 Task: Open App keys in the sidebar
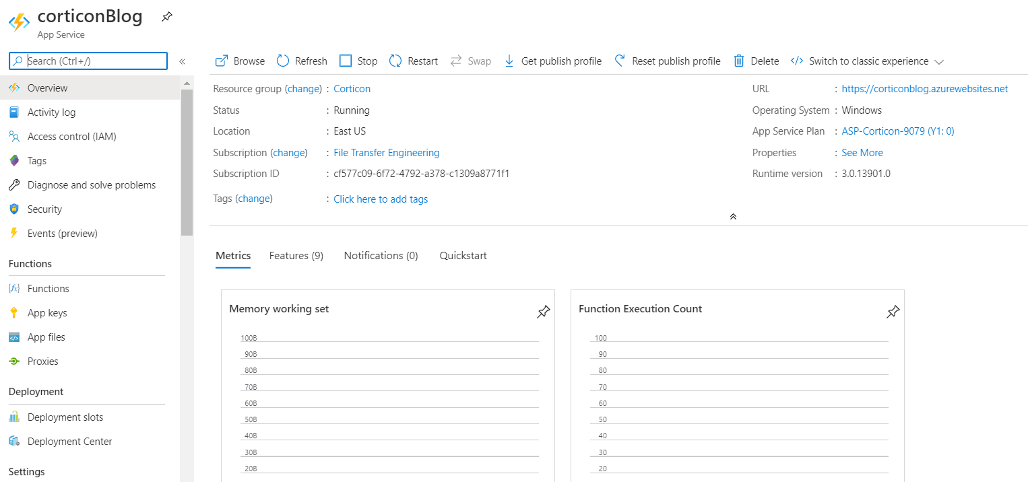tap(47, 313)
